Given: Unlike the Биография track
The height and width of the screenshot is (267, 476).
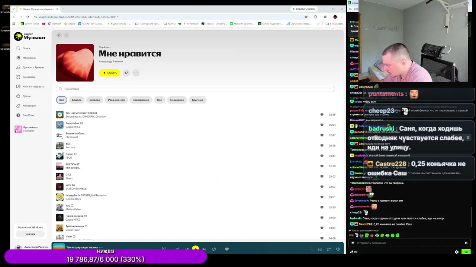Looking at the screenshot, I should (322, 125).
